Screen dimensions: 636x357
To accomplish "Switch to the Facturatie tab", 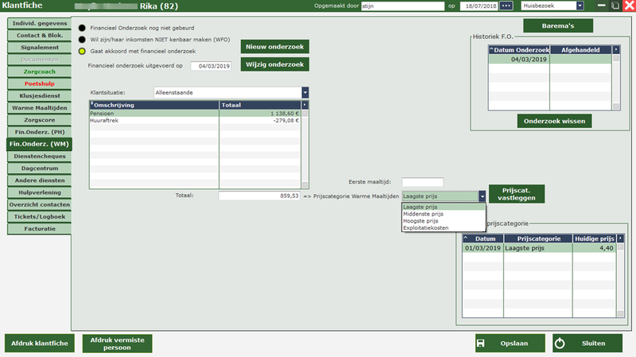I will pyautogui.click(x=38, y=228).
